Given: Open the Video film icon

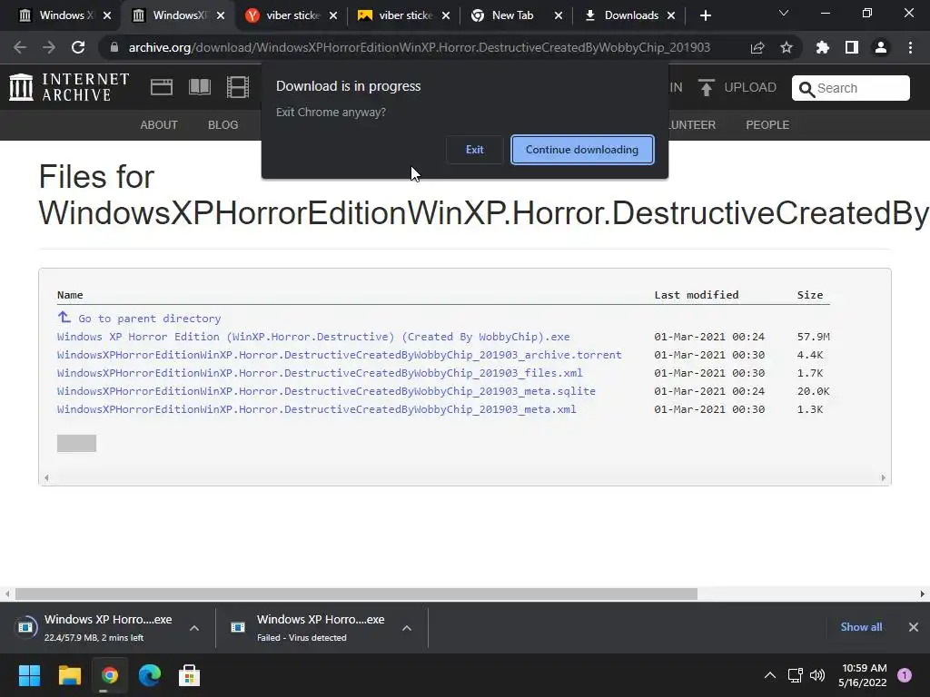Looking at the screenshot, I should [238, 87].
